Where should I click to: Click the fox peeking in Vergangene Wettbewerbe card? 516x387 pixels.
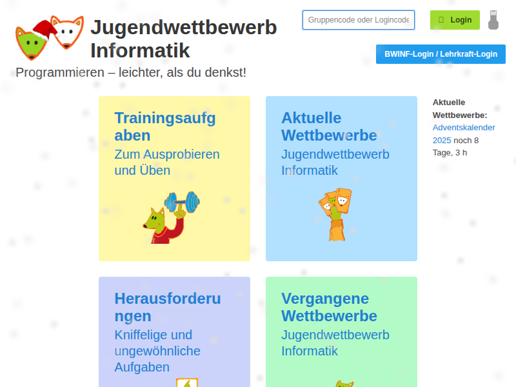(x=342, y=383)
